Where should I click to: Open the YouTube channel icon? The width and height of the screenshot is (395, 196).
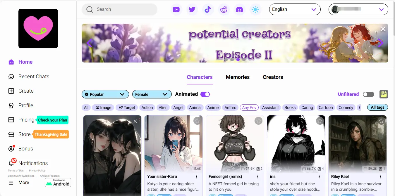(x=176, y=9)
